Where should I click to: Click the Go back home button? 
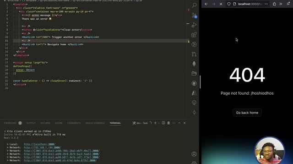coord(247,113)
